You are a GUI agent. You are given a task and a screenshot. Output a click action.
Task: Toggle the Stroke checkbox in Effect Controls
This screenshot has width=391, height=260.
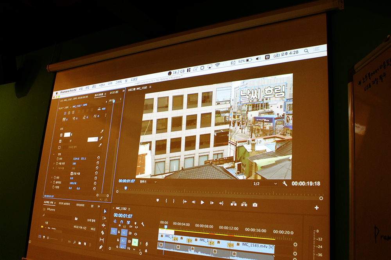pyautogui.click(x=60, y=141)
